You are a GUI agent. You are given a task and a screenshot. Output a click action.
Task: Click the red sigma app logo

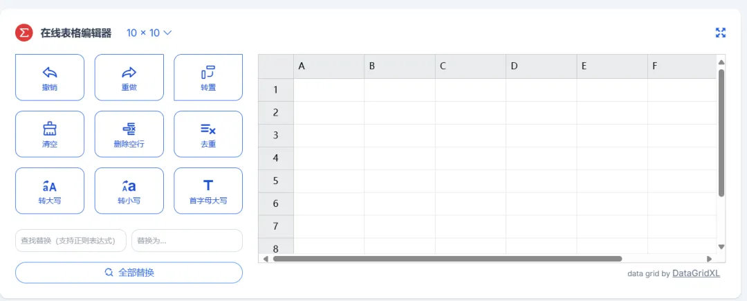click(24, 33)
